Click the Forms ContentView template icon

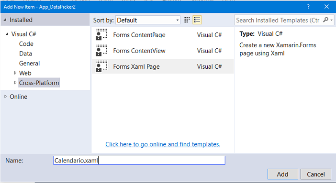click(x=101, y=51)
